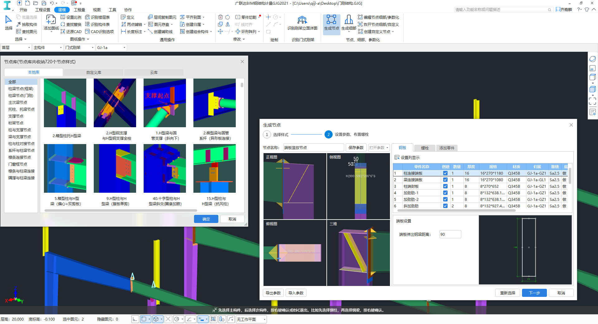
Task: Expand the GJ-1a component dropdown
Action: pos(124,48)
